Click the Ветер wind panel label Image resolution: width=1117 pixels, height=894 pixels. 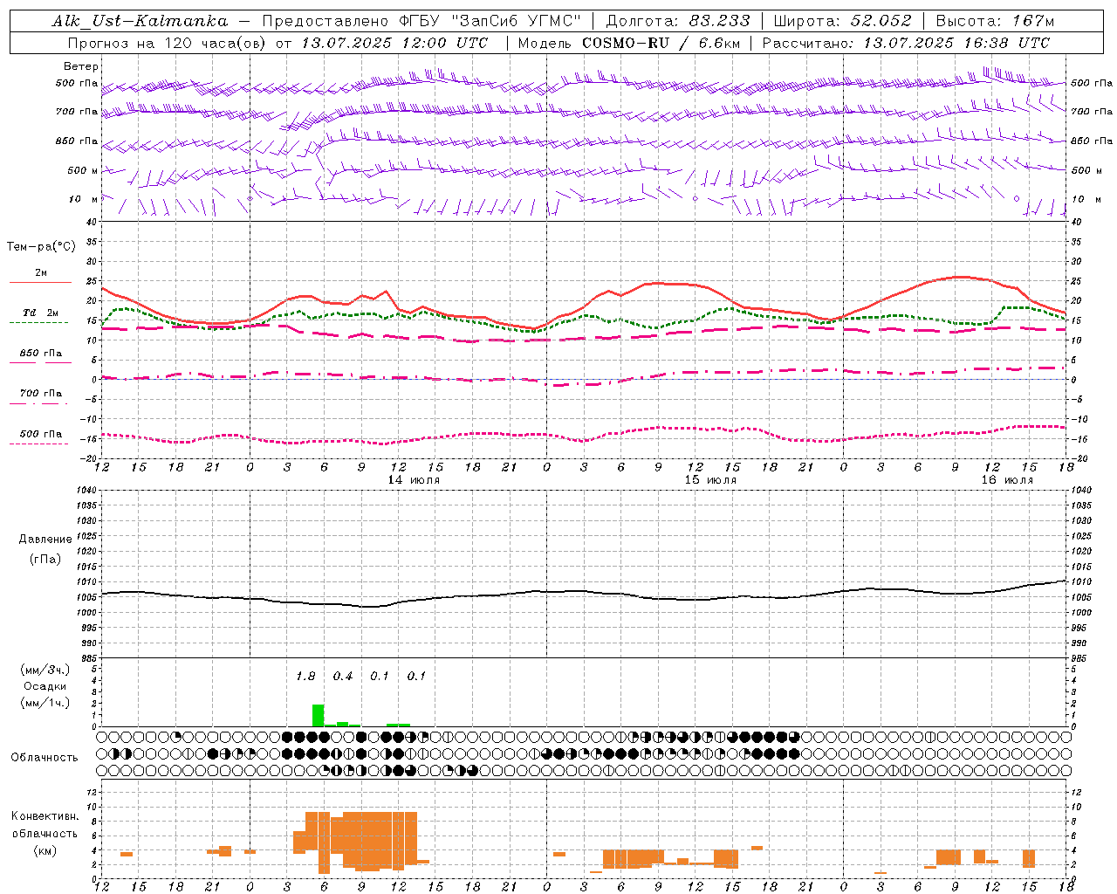(x=81, y=66)
